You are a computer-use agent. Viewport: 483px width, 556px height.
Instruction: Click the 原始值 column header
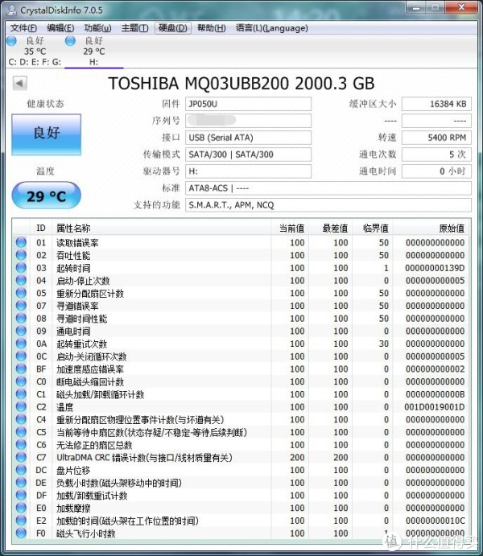click(432, 228)
